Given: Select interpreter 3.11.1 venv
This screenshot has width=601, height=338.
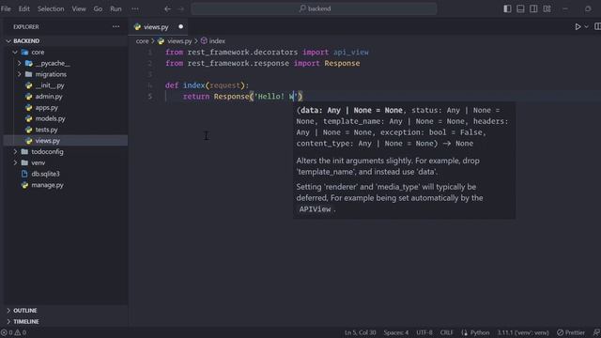Looking at the screenshot, I should pyautogui.click(x=523, y=332).
